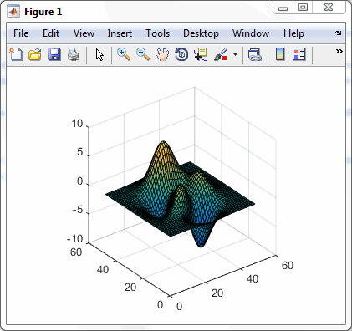The image size is (352, 331).
Task: Select the Edit Plot arrow tool
Action: 99,54
